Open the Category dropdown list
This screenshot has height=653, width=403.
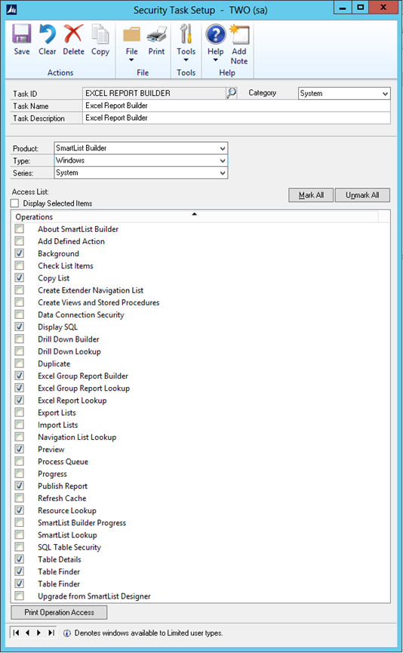point(385,93)
